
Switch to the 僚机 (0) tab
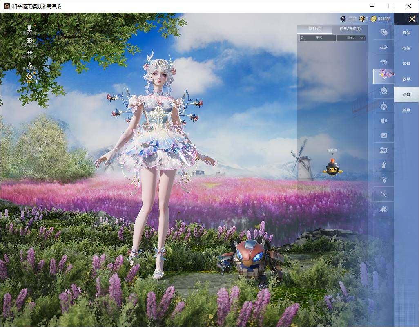[315, 29]
